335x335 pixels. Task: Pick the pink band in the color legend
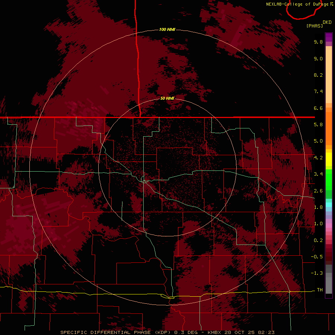(329, 226)
